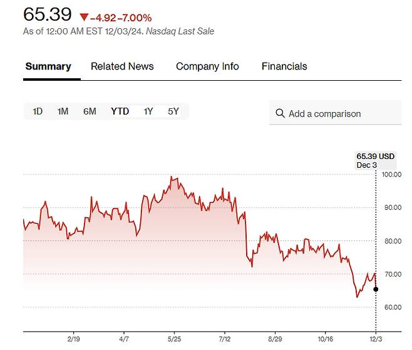Show the 5Y chart range

(173, 111)
